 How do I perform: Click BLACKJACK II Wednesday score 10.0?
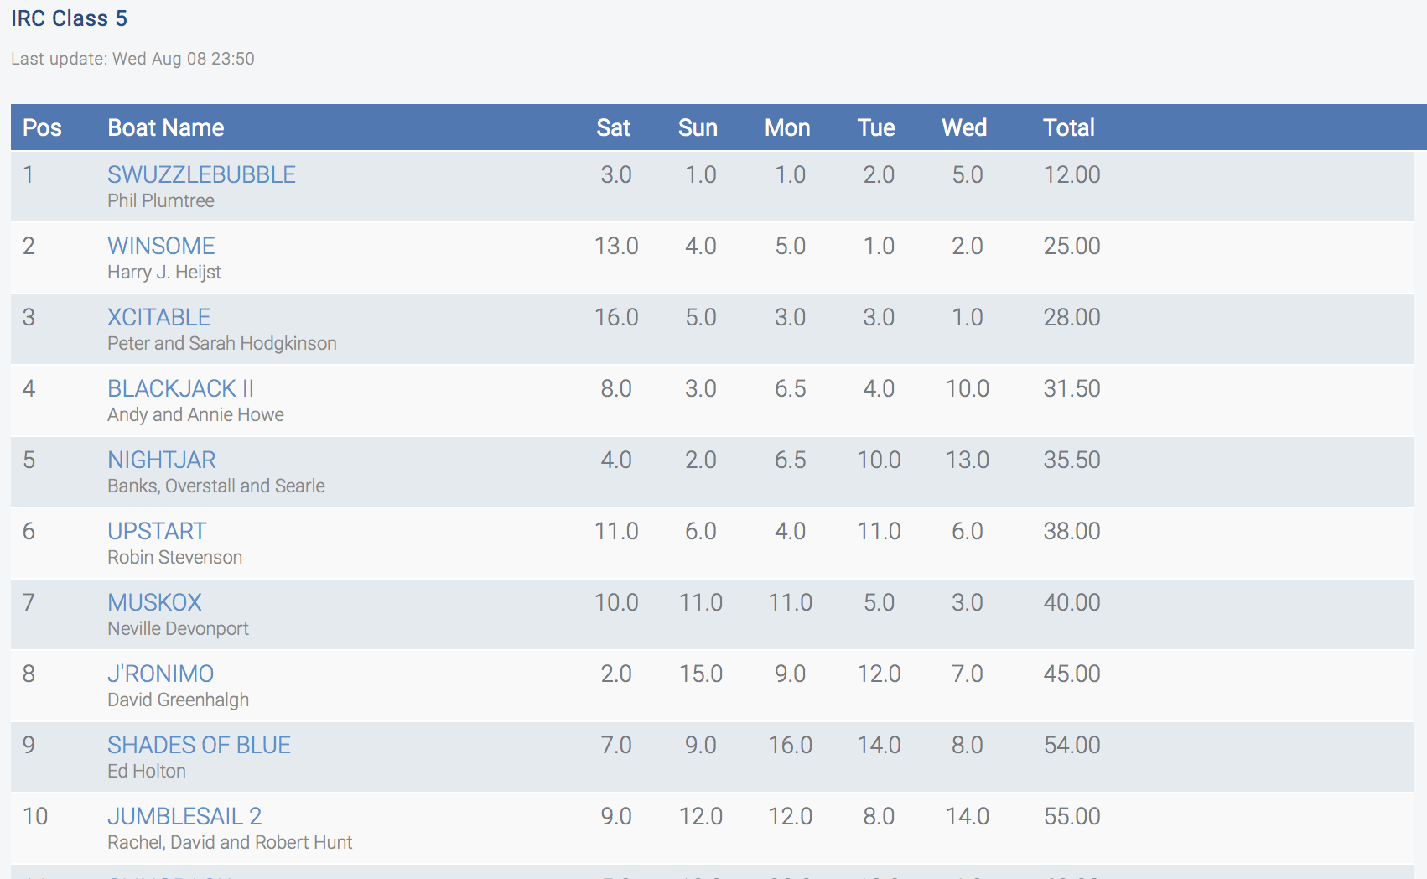[968, 388]
